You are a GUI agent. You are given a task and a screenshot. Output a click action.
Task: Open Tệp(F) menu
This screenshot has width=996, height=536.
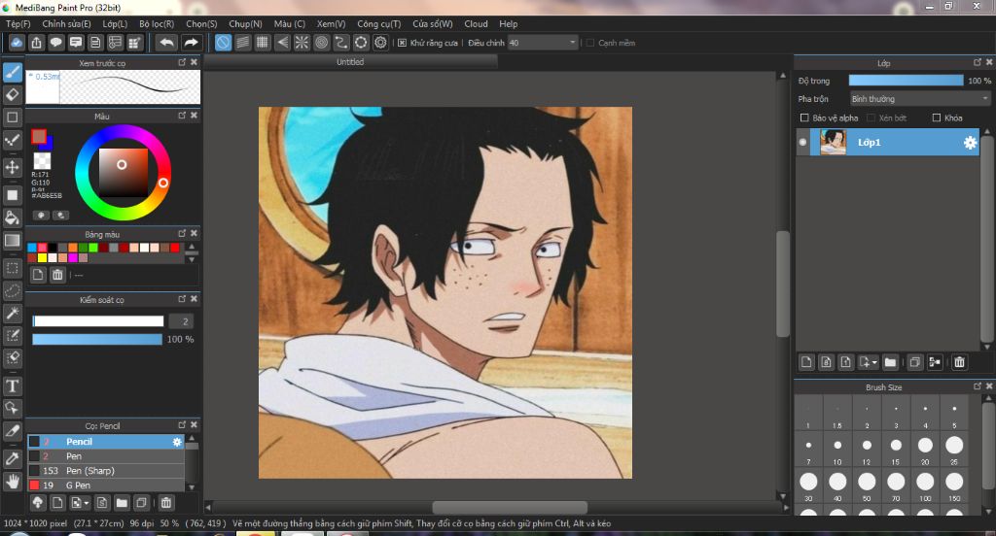pos(18,24)
